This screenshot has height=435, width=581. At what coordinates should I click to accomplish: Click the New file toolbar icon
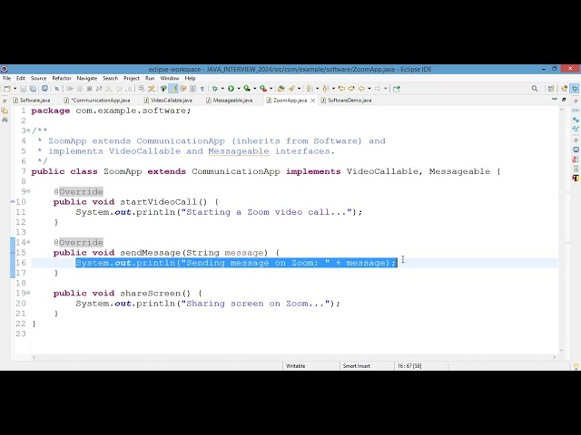point(7,89)
